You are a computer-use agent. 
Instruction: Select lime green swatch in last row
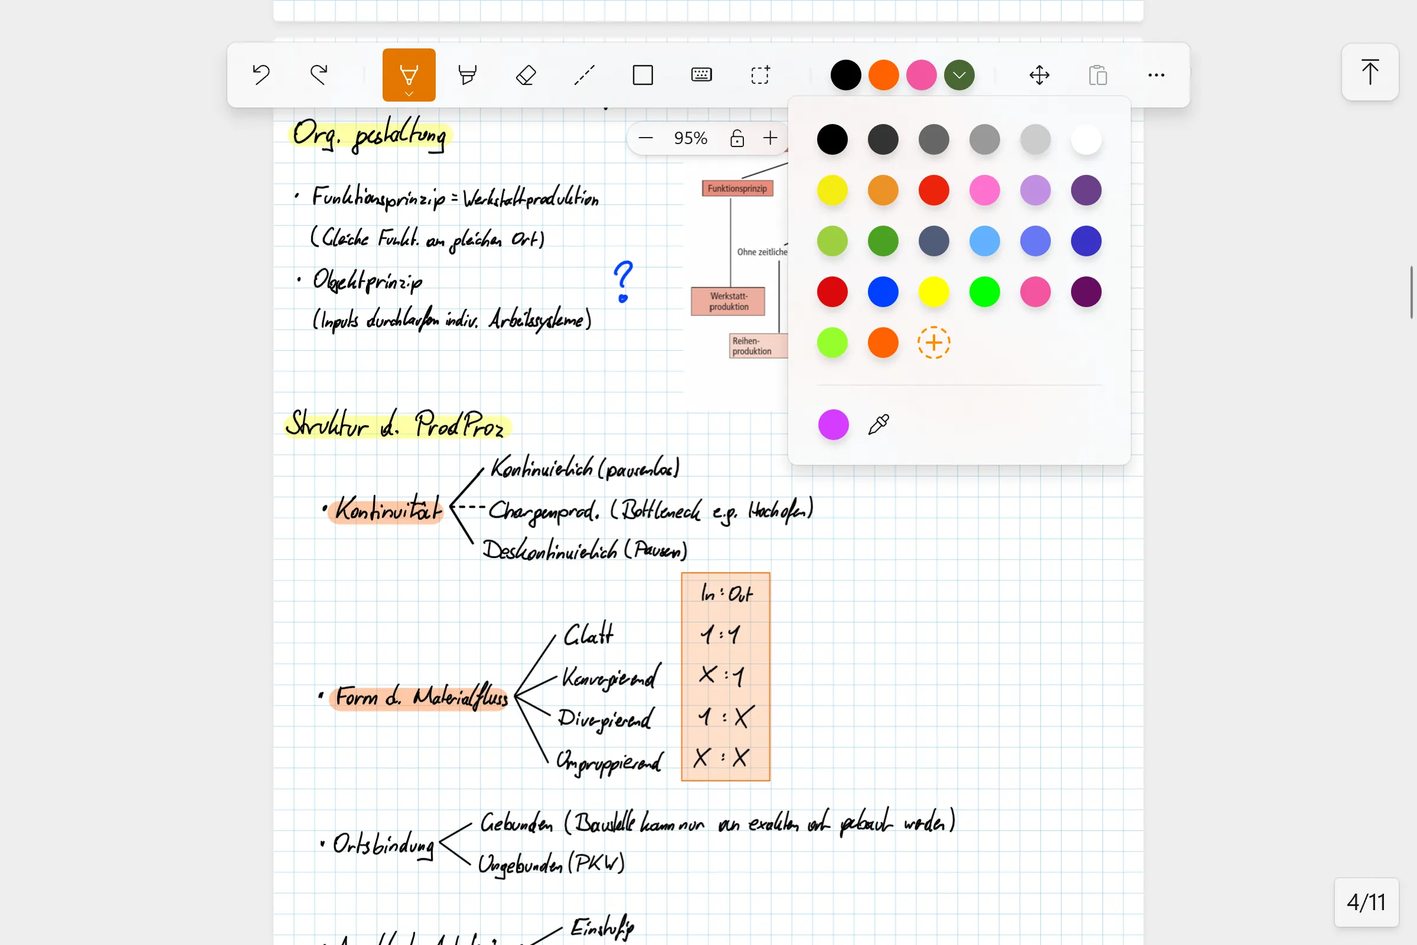[x=832, y=343]
